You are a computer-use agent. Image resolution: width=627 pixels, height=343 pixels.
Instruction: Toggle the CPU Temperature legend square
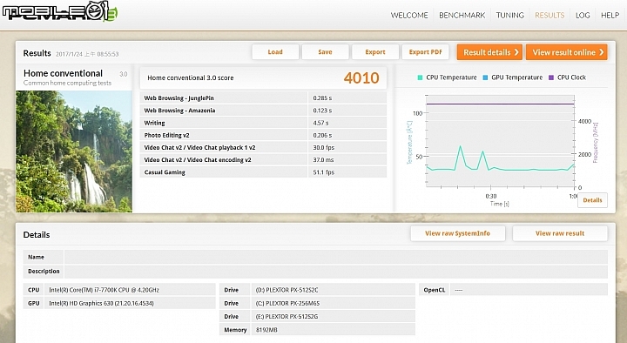[420, 77]
